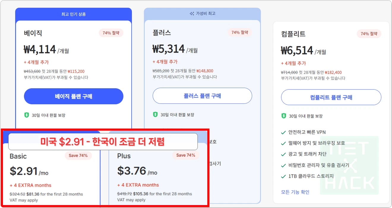Click the checkmark beside 1TB 클라우드 스토리지

[283, 176]
